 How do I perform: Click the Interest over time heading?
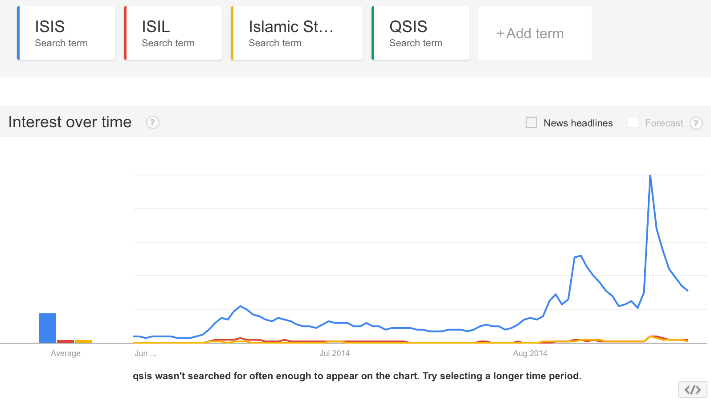click(x=70, y=122)
